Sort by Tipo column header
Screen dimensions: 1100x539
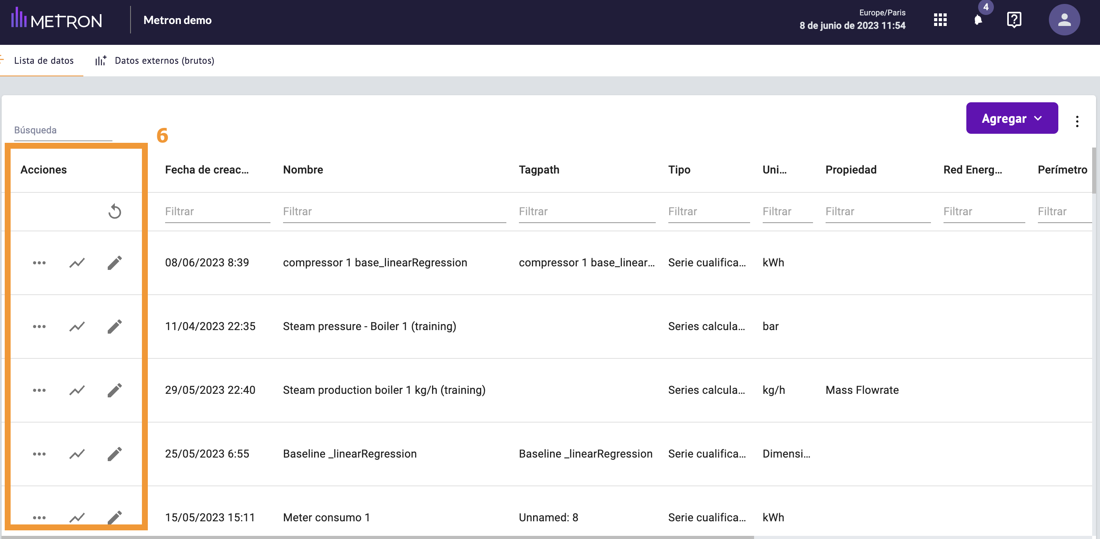(679, 170)
